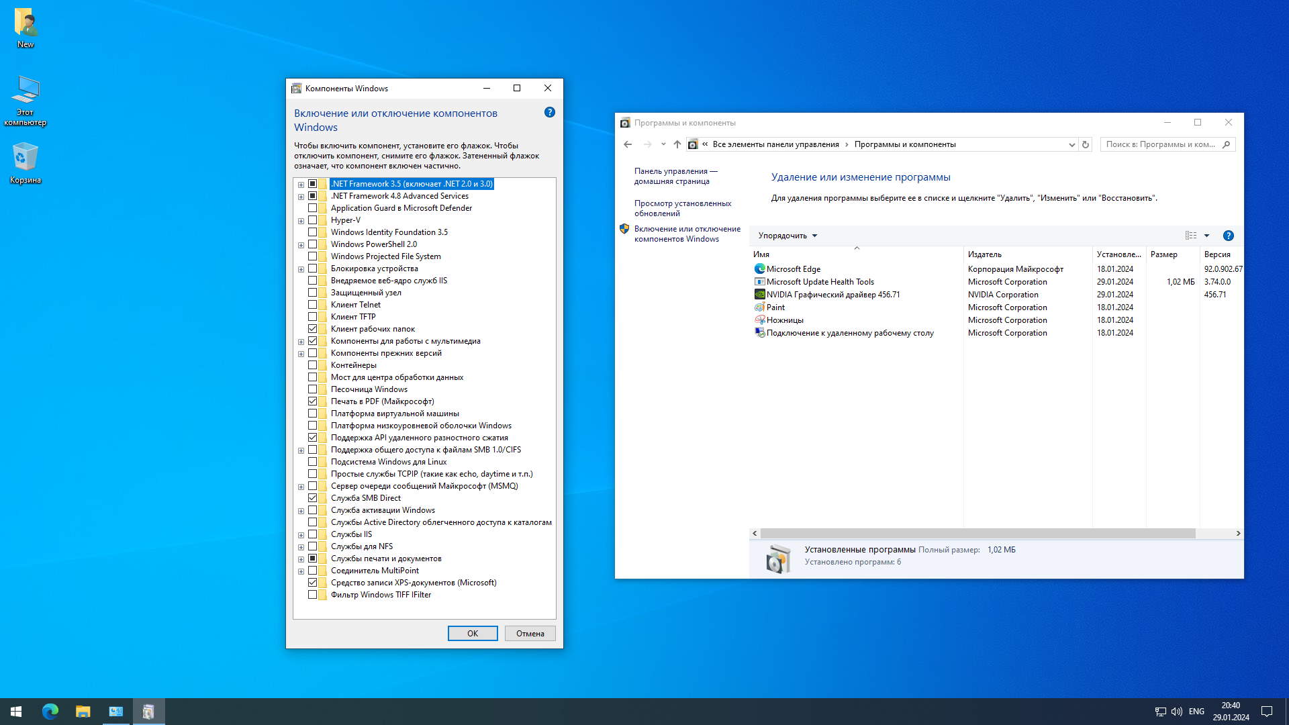Screen dimensions: 1289x725
Task: Open Microsoft Edge from the taskbar
Action: (x=50, y=711)
